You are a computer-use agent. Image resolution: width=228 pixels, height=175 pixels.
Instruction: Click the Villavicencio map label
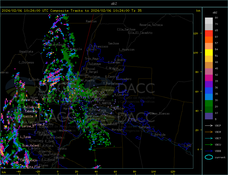coord(56,45)
